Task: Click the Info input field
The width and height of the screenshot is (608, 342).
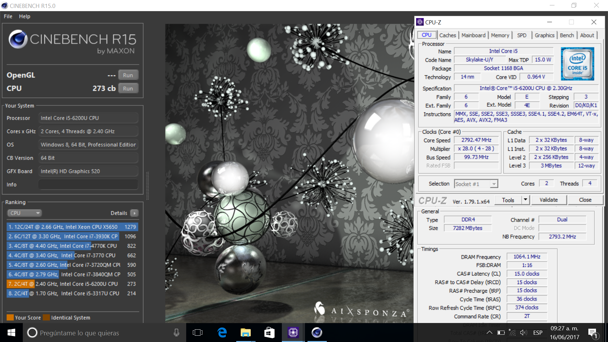Action: (x=88, y=184)
